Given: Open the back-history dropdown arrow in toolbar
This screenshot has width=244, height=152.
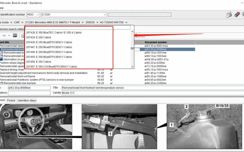Looking at the screenshot, I should tap(9, 35).
